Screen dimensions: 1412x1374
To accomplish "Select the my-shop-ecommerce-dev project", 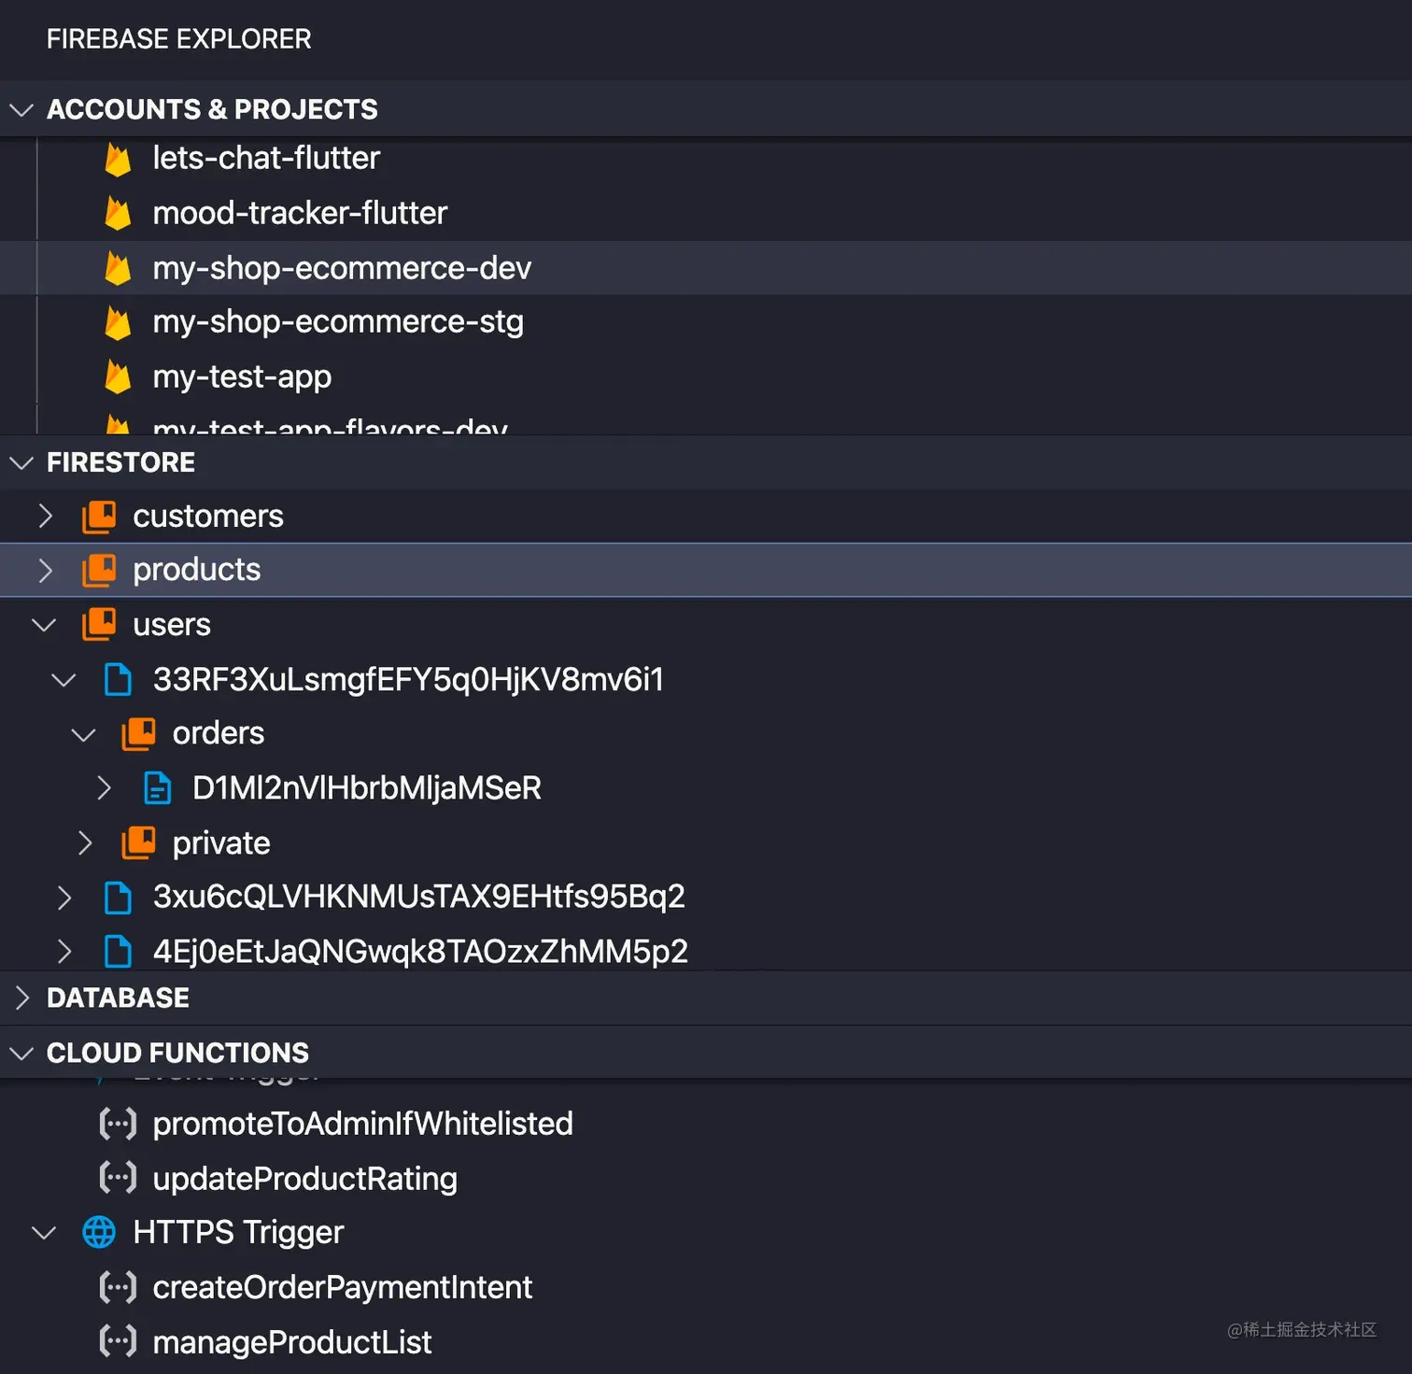I will pyautogui.click(x=342, y=268).
